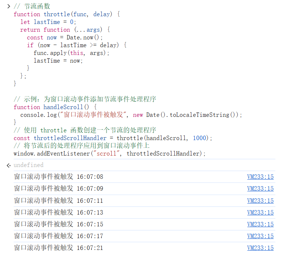Click the log message at 16:07:11
289x254 pixels.
pyautogui.click(x=58, y=201)
